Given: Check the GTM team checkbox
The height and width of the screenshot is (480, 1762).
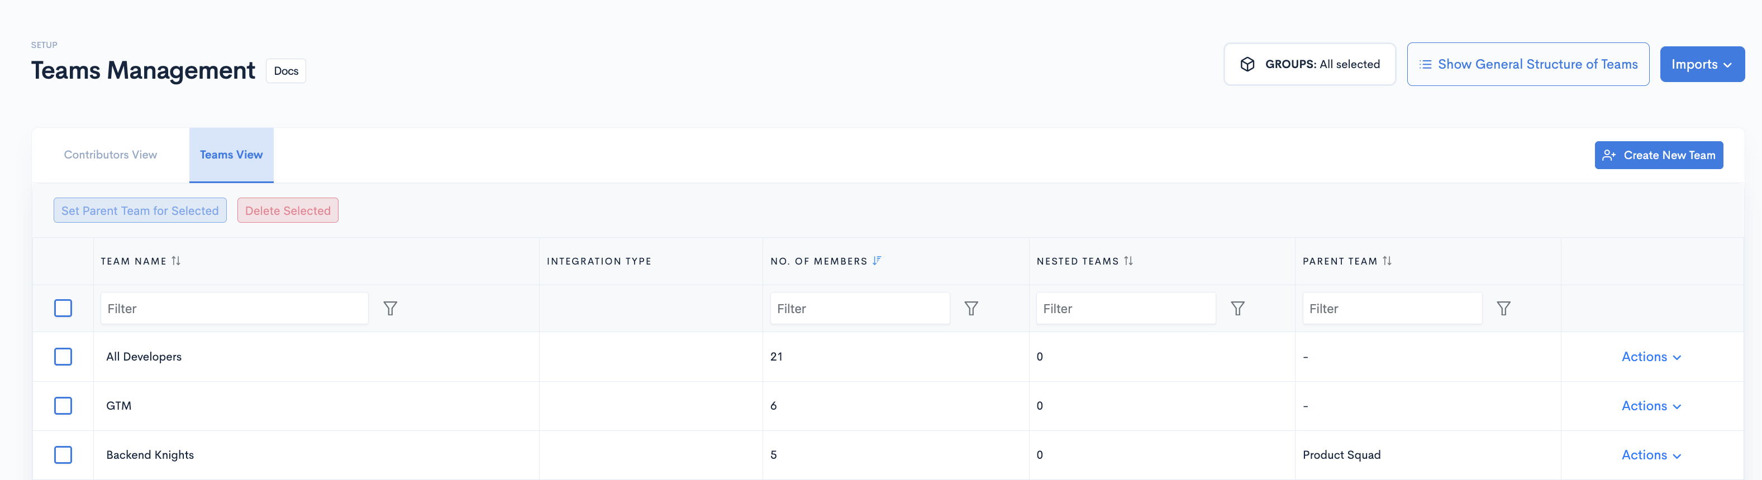Looking at the screenshot, I should click(63, 406).
